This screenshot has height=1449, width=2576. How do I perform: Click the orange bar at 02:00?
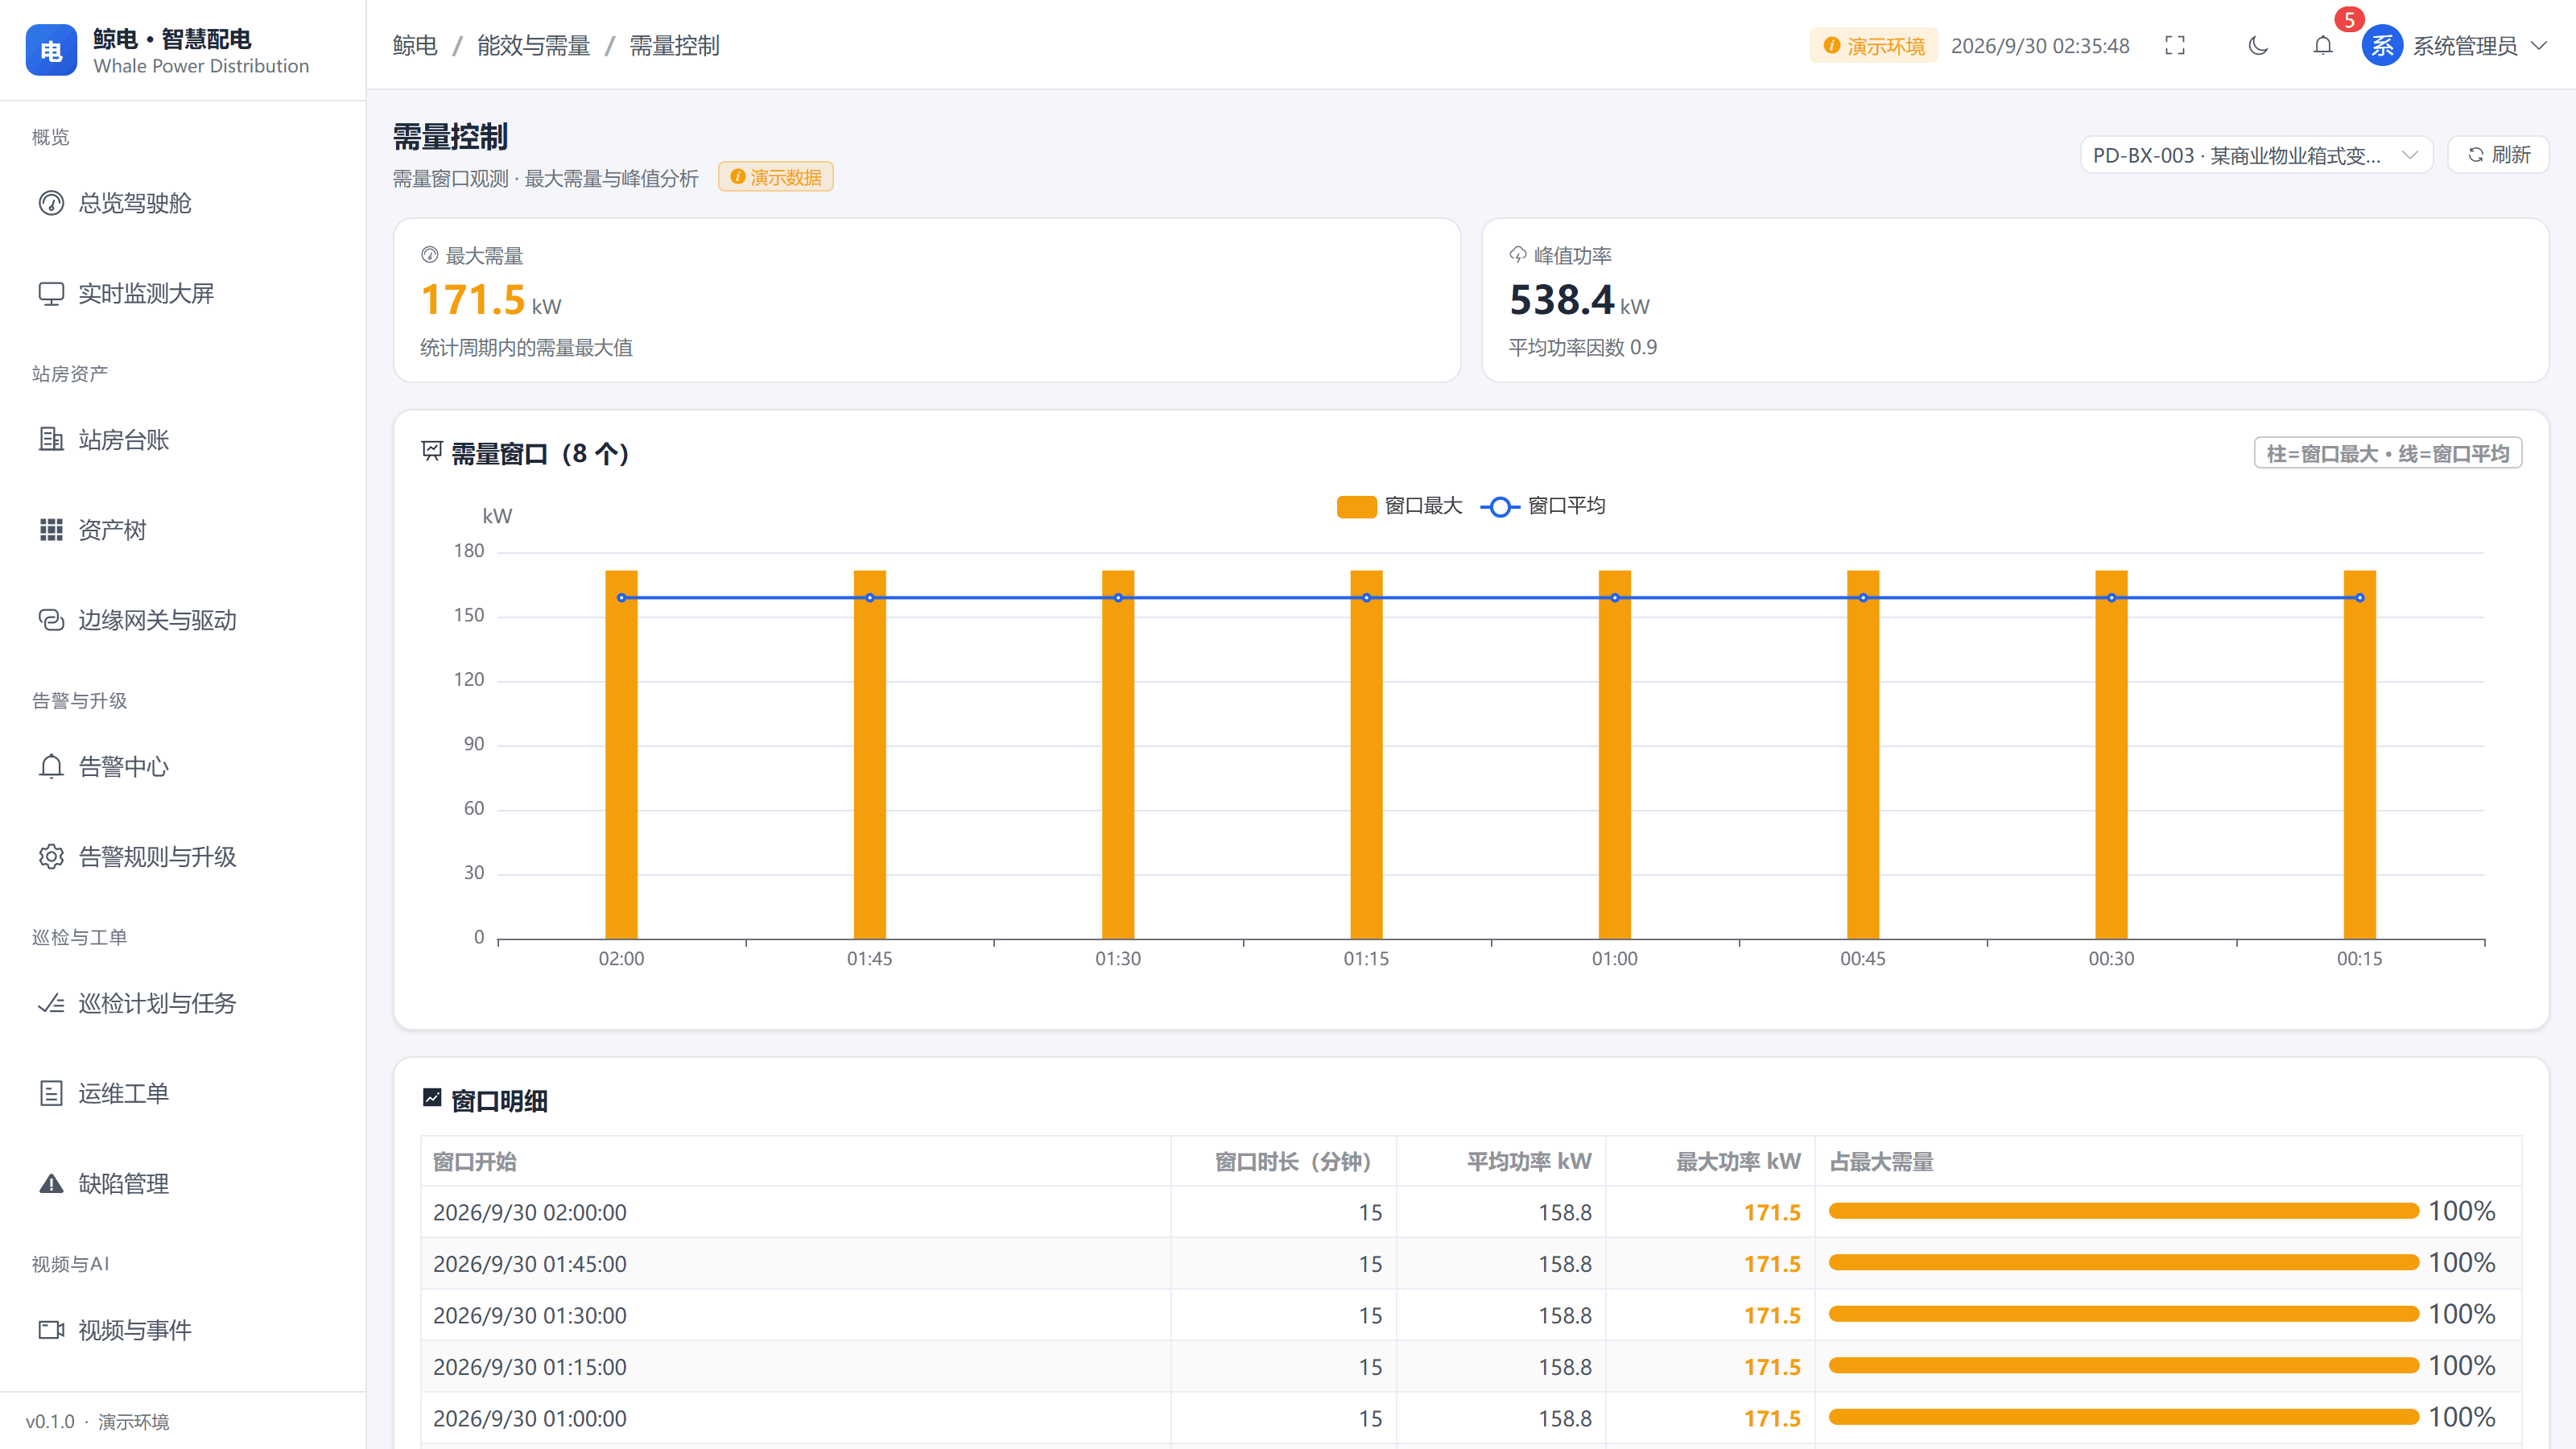pyautogui.click(x=621, y=755)
